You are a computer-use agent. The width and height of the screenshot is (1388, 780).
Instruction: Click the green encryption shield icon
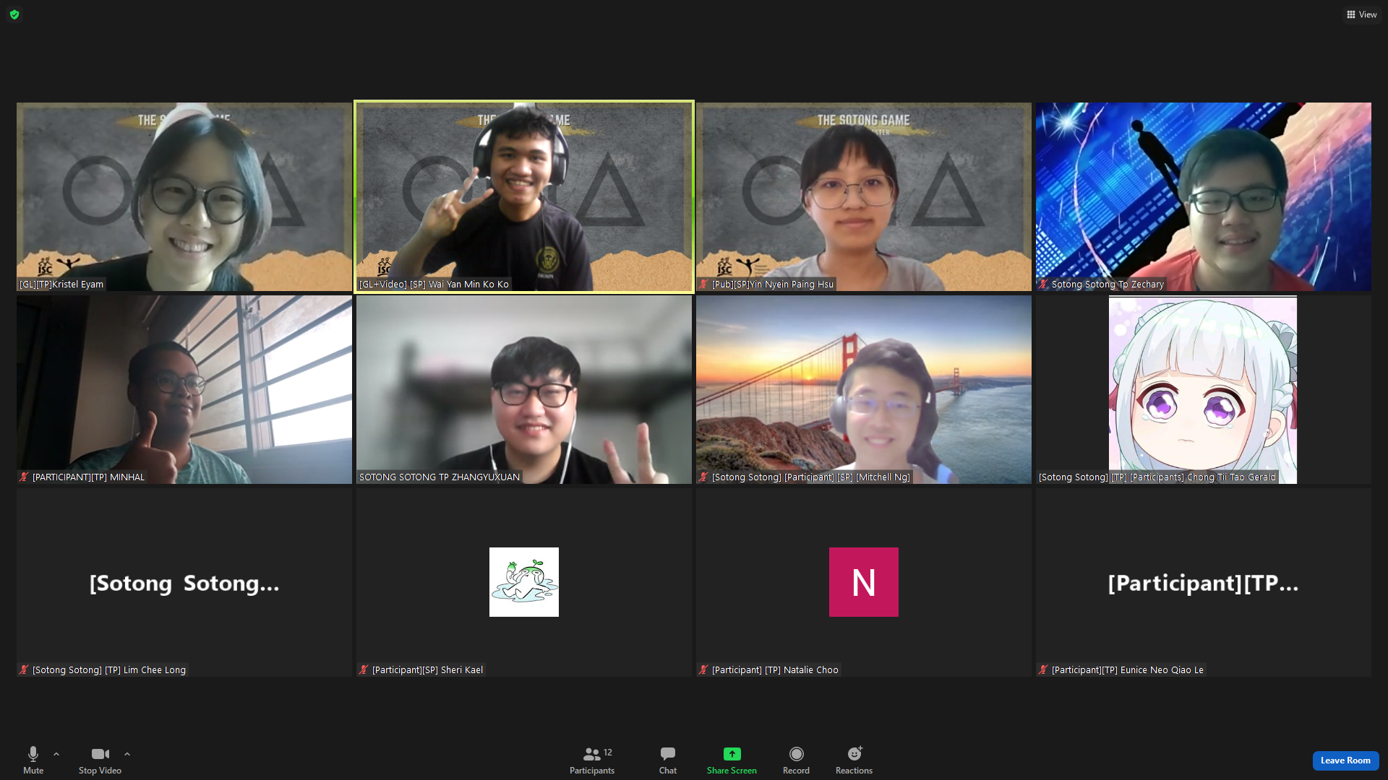click(x=14, y=14)
